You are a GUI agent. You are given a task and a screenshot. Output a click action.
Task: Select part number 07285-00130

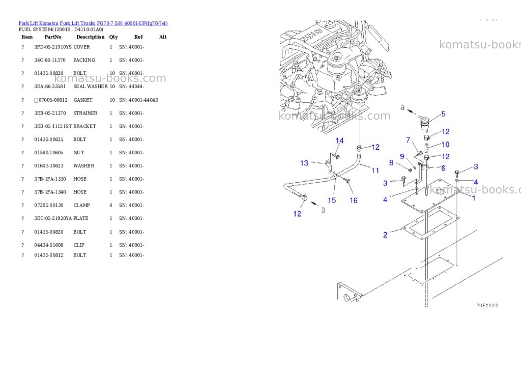pos(48,205)
